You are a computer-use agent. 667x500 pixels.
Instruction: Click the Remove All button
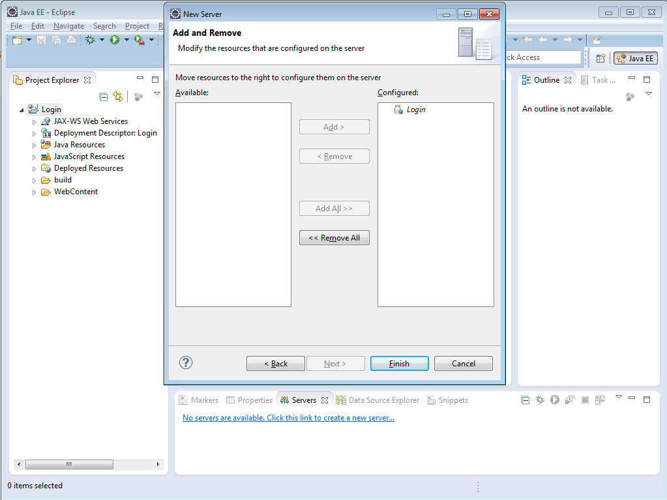point(334,237)
